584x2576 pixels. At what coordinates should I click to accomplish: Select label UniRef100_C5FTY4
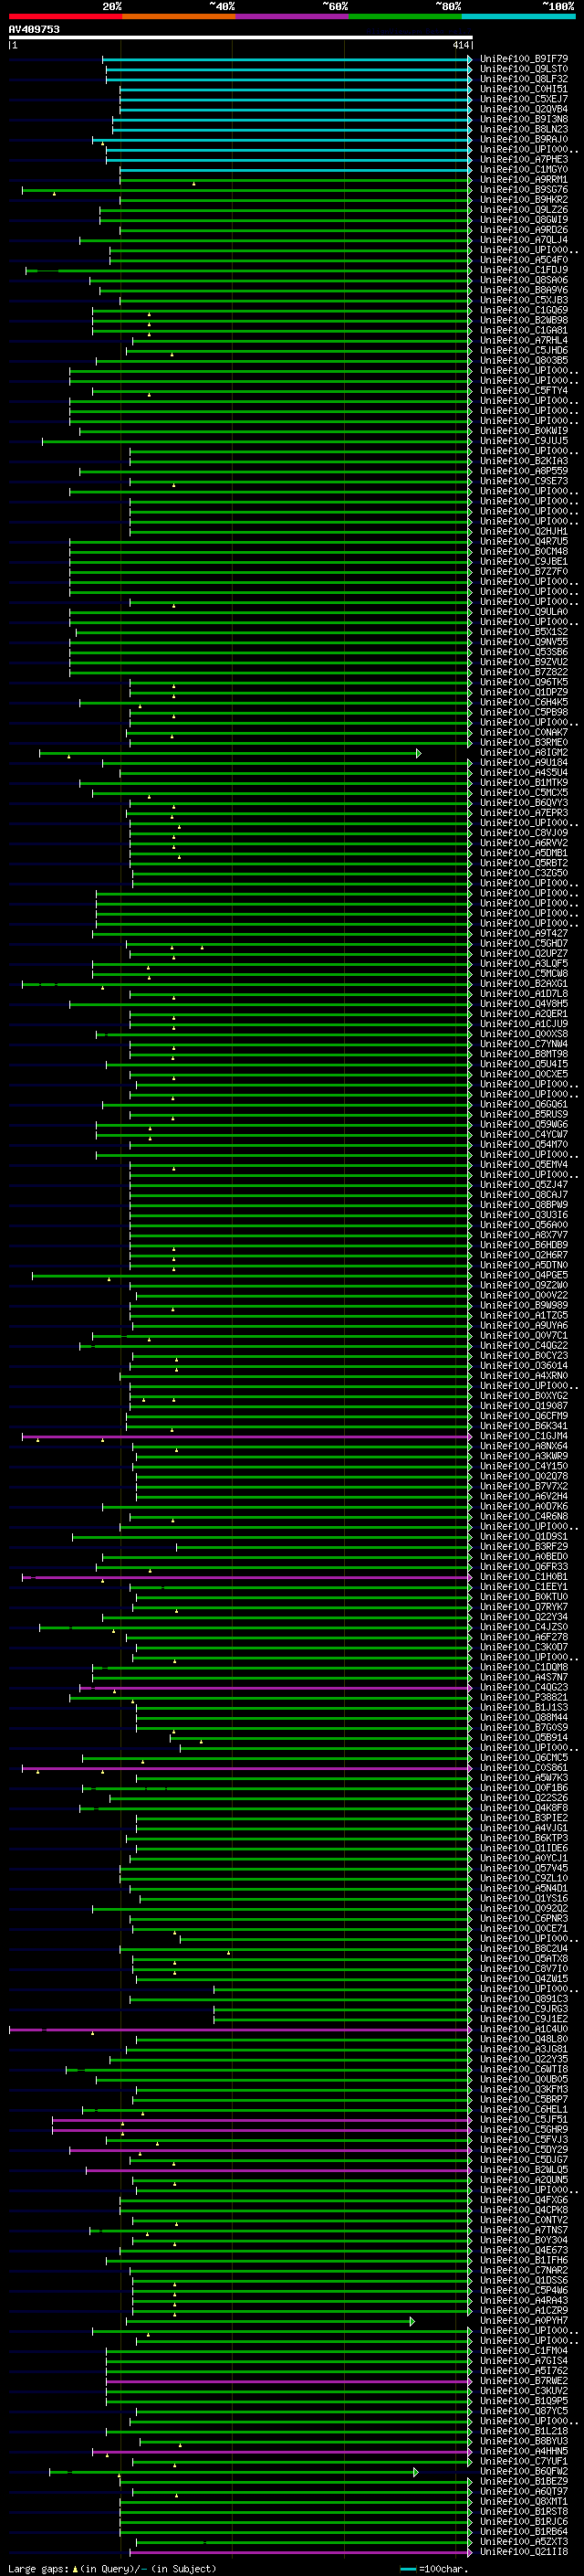[x=524, y=391]
